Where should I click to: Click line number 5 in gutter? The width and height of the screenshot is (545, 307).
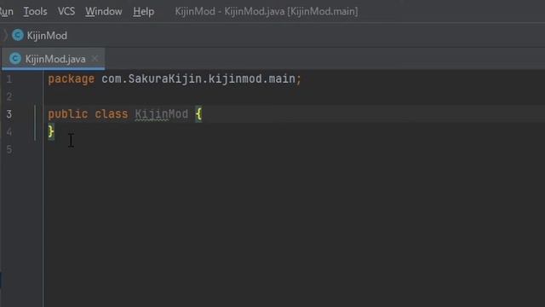[x=9, y=150]
